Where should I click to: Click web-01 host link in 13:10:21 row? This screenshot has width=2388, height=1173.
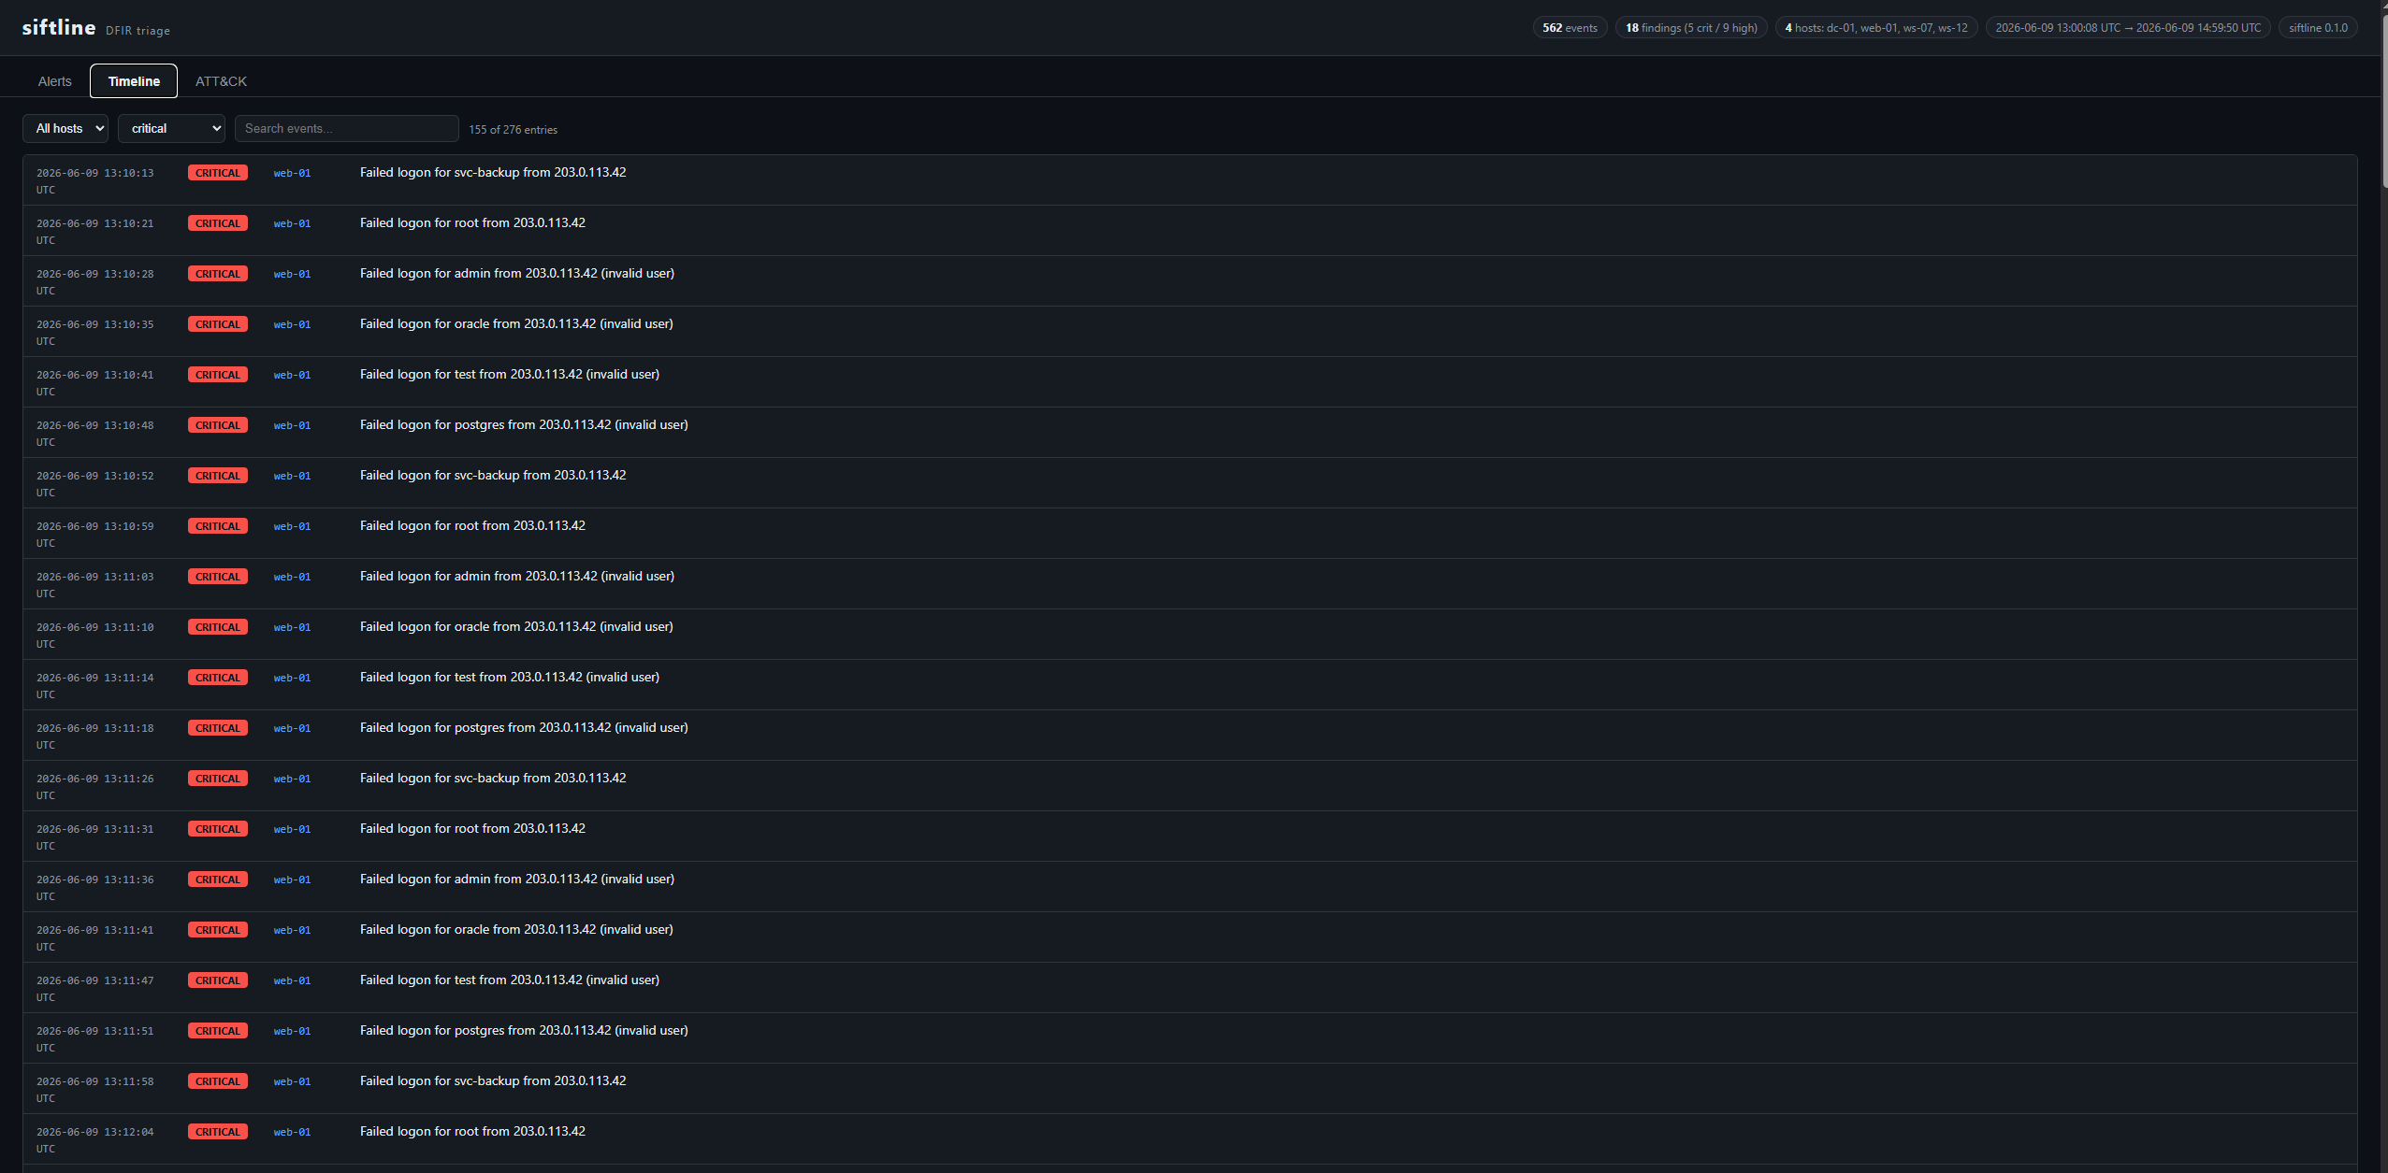[x=292, y=223]
